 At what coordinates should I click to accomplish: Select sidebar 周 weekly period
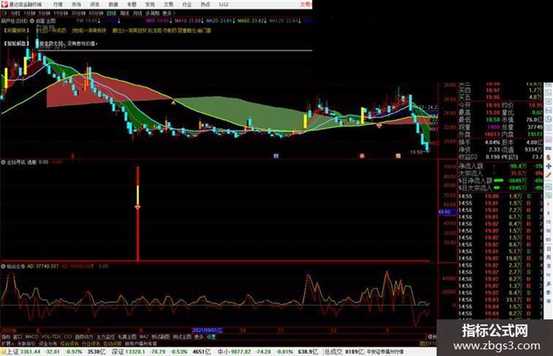coord(548,258)
